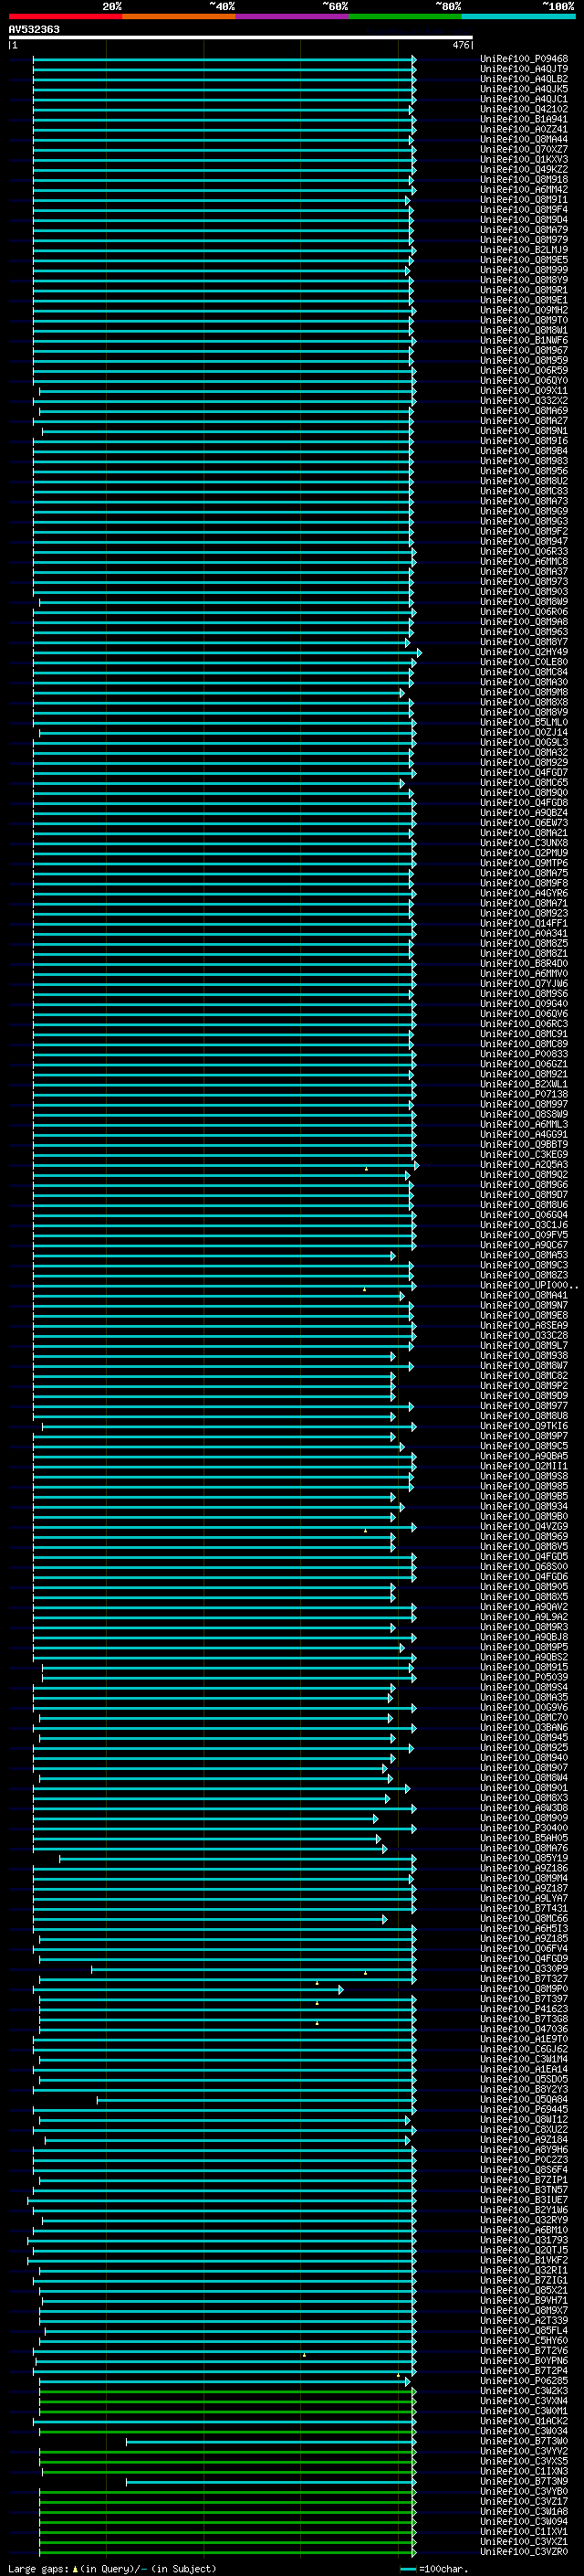The width and height of the screenshot is (584, 2576).
Task: Select hit UniRef100_Q06R59
Action: 524,370
